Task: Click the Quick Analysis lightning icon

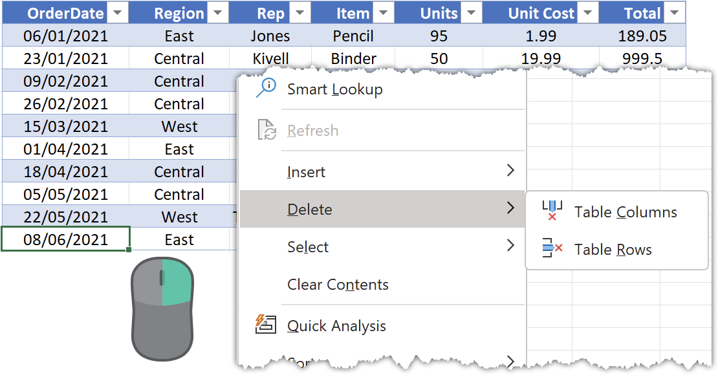Action: coord(266,325)
